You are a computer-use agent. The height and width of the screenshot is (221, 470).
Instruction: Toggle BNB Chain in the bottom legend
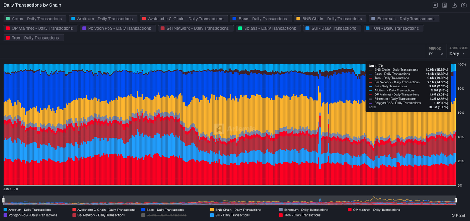236,210
